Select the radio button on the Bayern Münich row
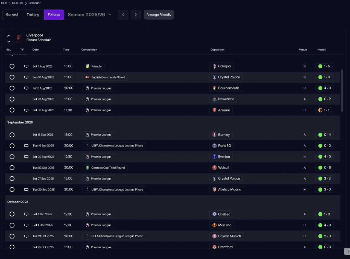The height and width of the screenshot is (259, 350). pos(12,236)
